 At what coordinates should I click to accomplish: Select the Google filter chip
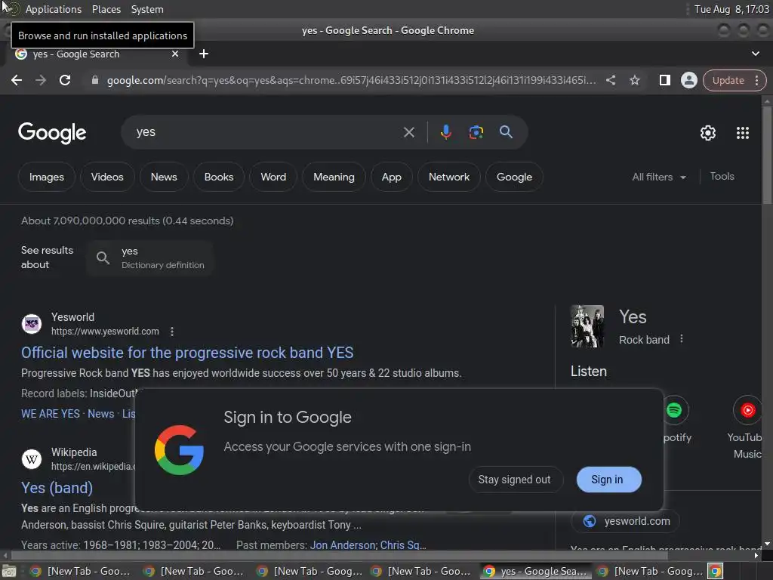(x=514, y=177)
